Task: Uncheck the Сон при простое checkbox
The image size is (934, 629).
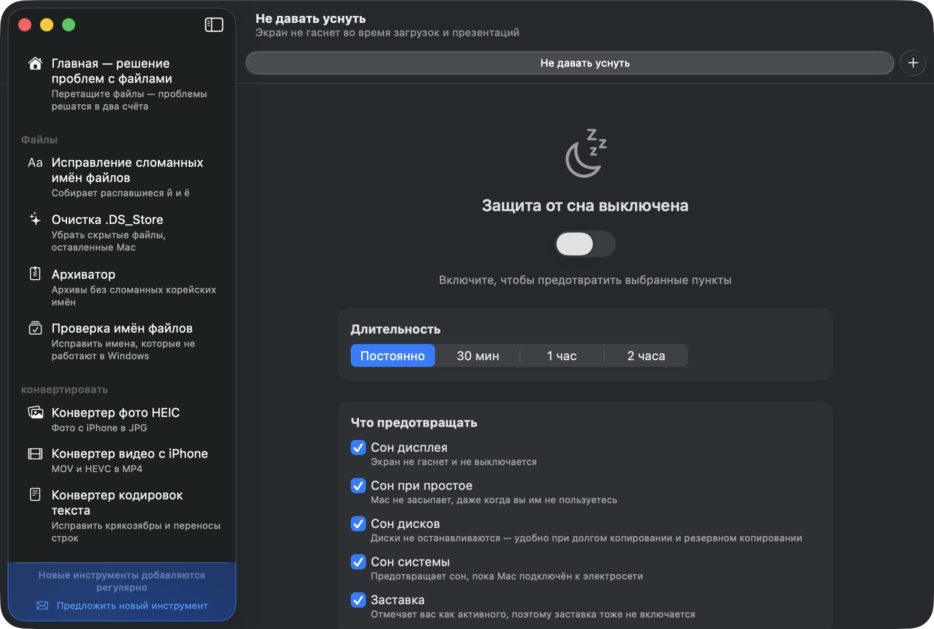Action: (358, 486)
